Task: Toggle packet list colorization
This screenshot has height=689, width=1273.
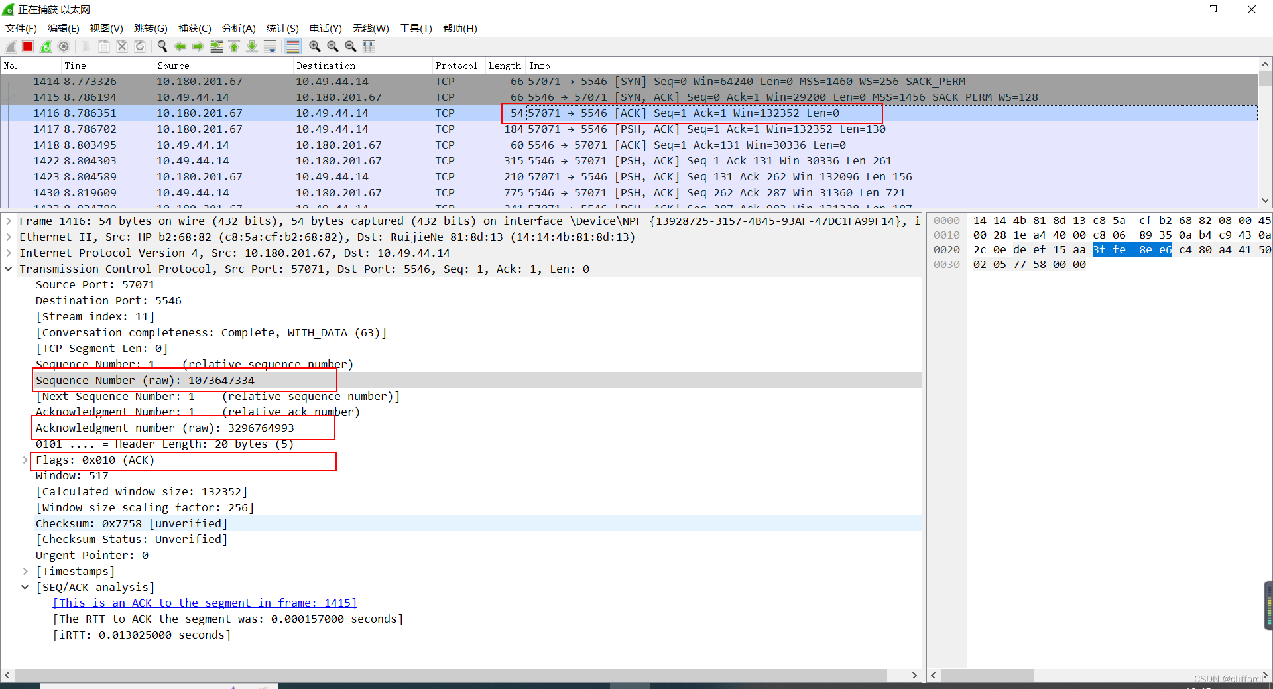Action: point(292,46)
